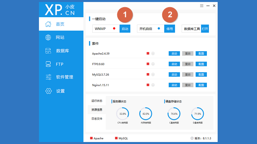Open the 日志文件 log tab
The image size is (257, 144).
coord(97,118)
